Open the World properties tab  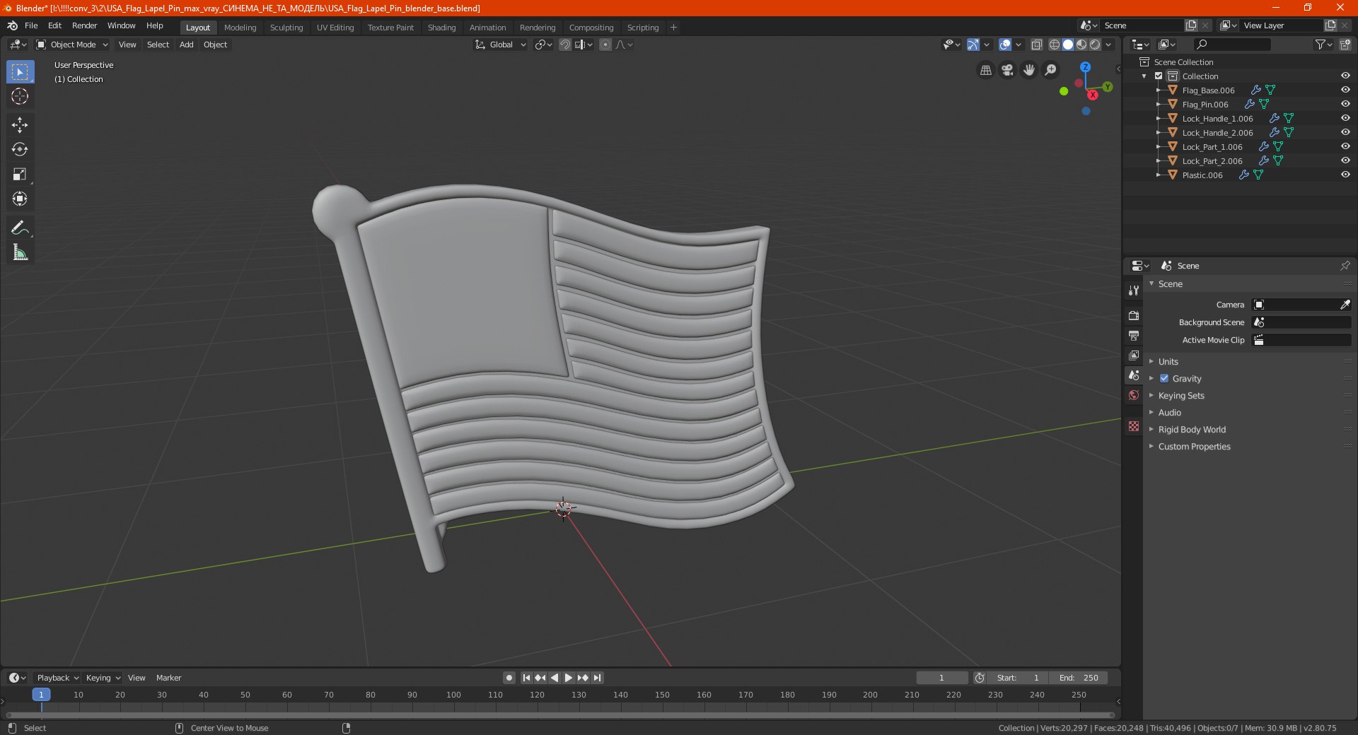point(1134,395)
